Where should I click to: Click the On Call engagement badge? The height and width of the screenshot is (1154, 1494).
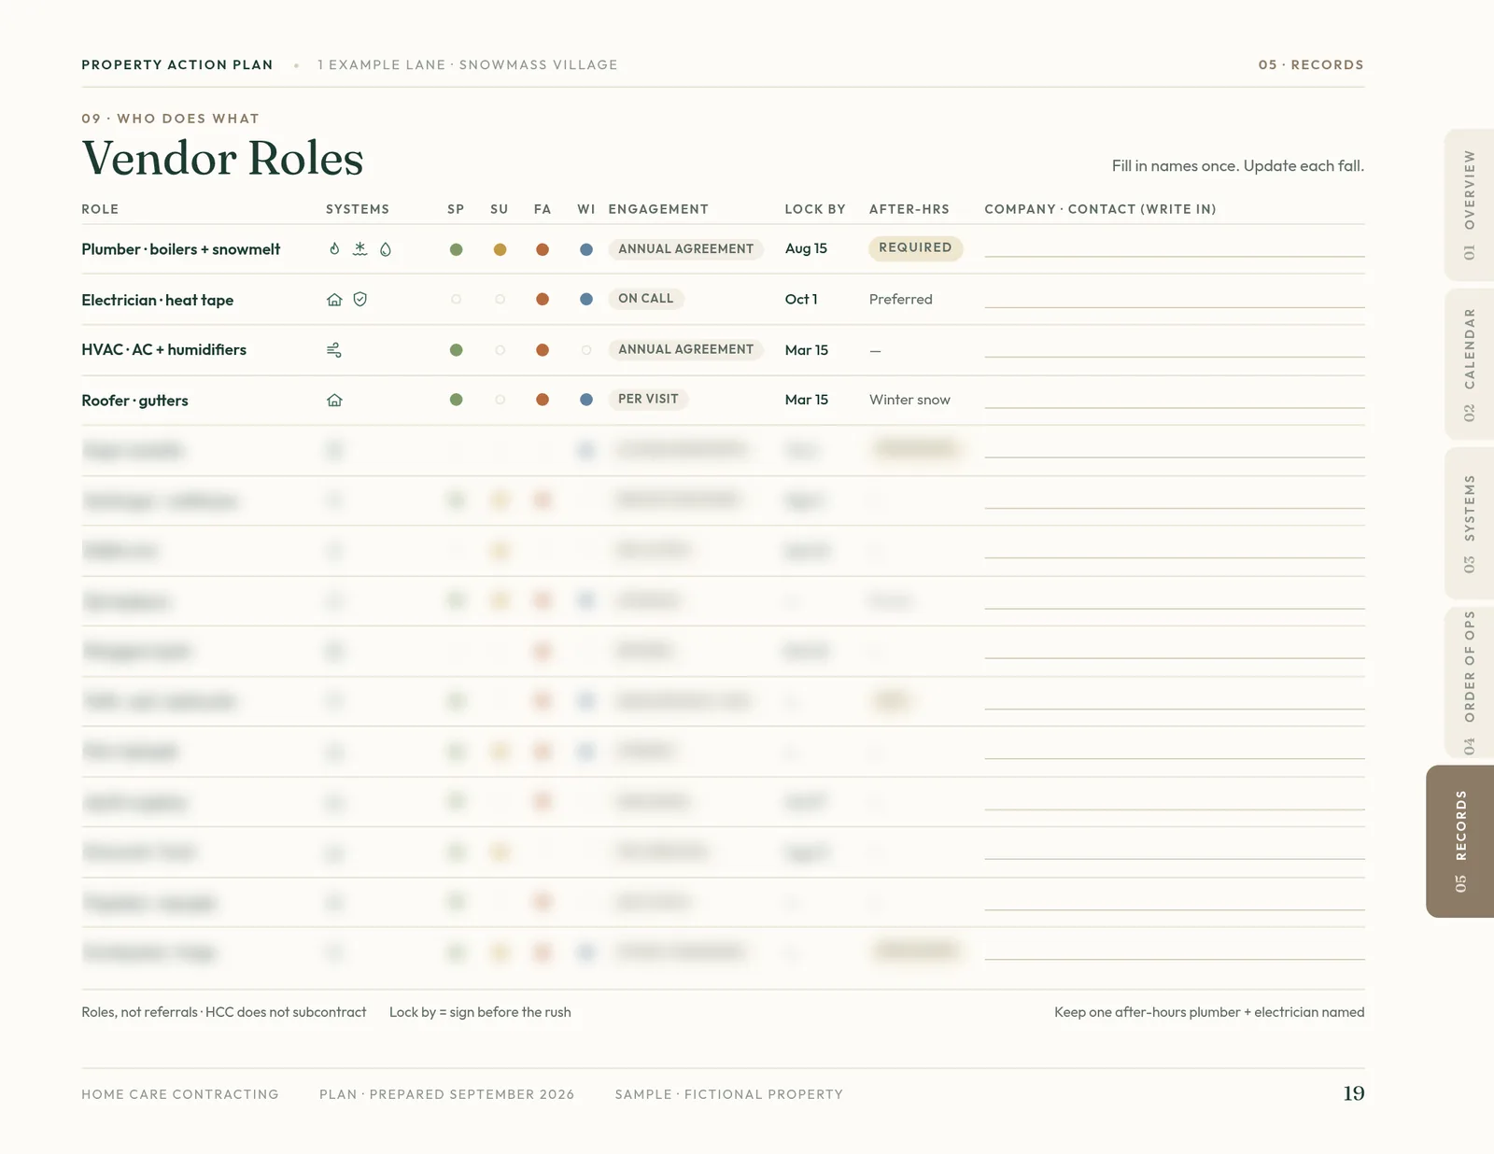tap(645, 299)
